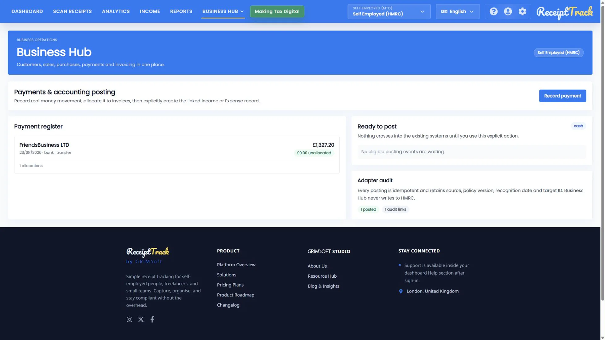605x340 pixels.
Task: Click the location pin icon near London
Action: click(401, 291)
